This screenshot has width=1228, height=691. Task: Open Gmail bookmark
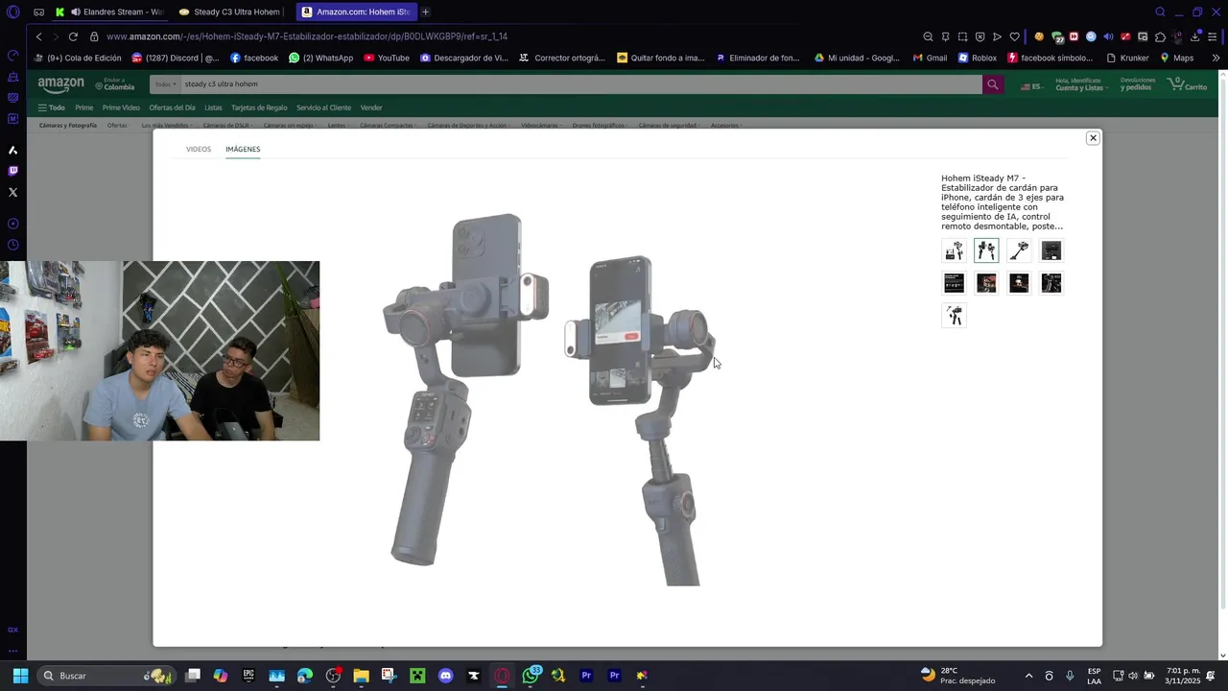tap(930, 58)
